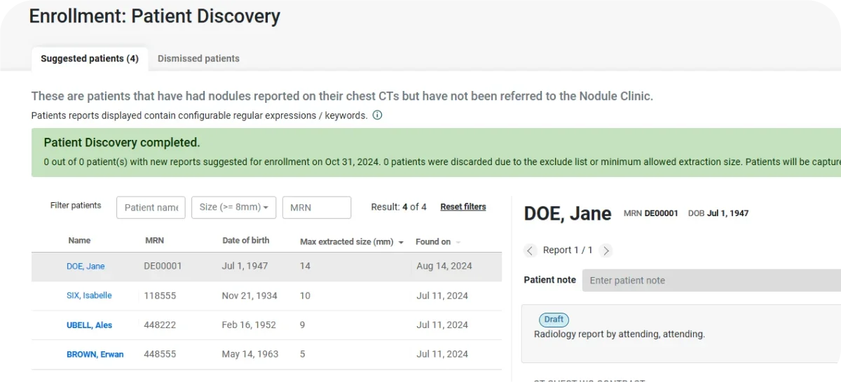Open the Dismissed patients tab
Viewport: 841px width, 382px height.
[x=198, y=59]
